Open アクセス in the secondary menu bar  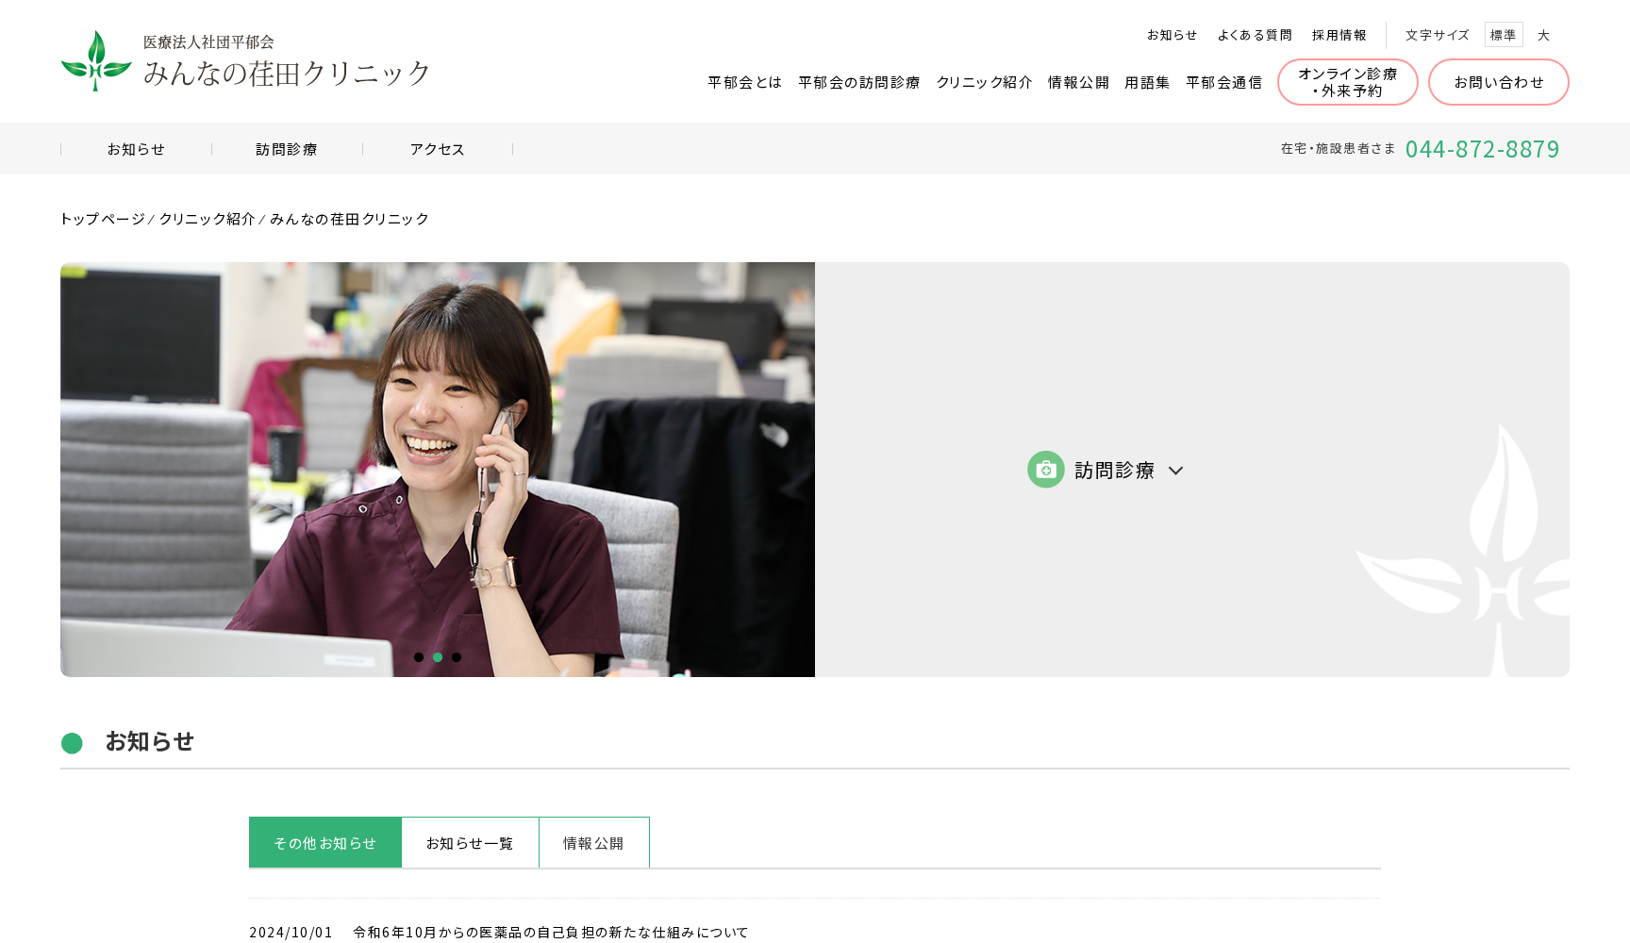[x=437, y=148]
